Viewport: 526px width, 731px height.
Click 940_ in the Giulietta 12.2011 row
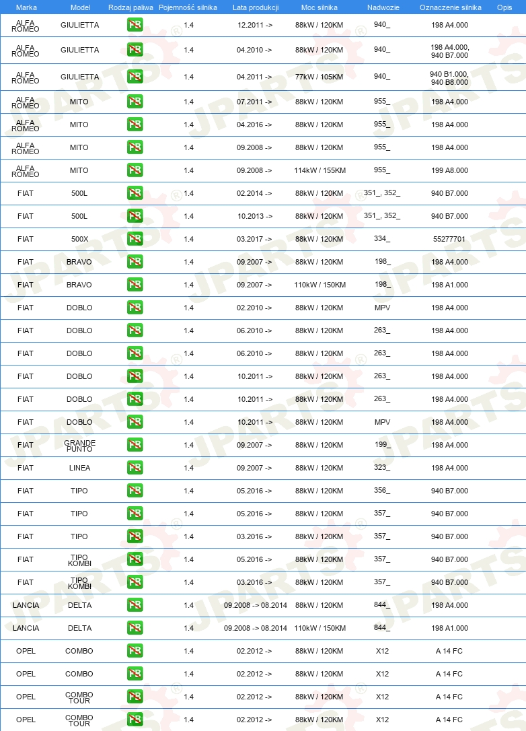(x=382, y=25)
